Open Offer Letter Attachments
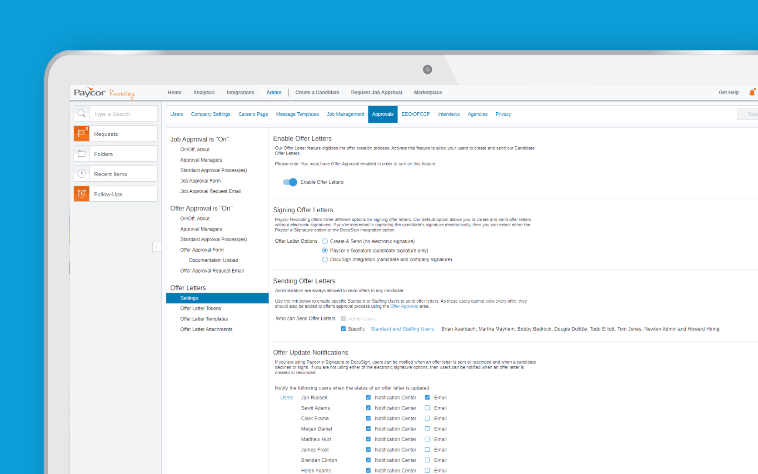Screen dimensions: 758x474 click(x=206, y=329)
